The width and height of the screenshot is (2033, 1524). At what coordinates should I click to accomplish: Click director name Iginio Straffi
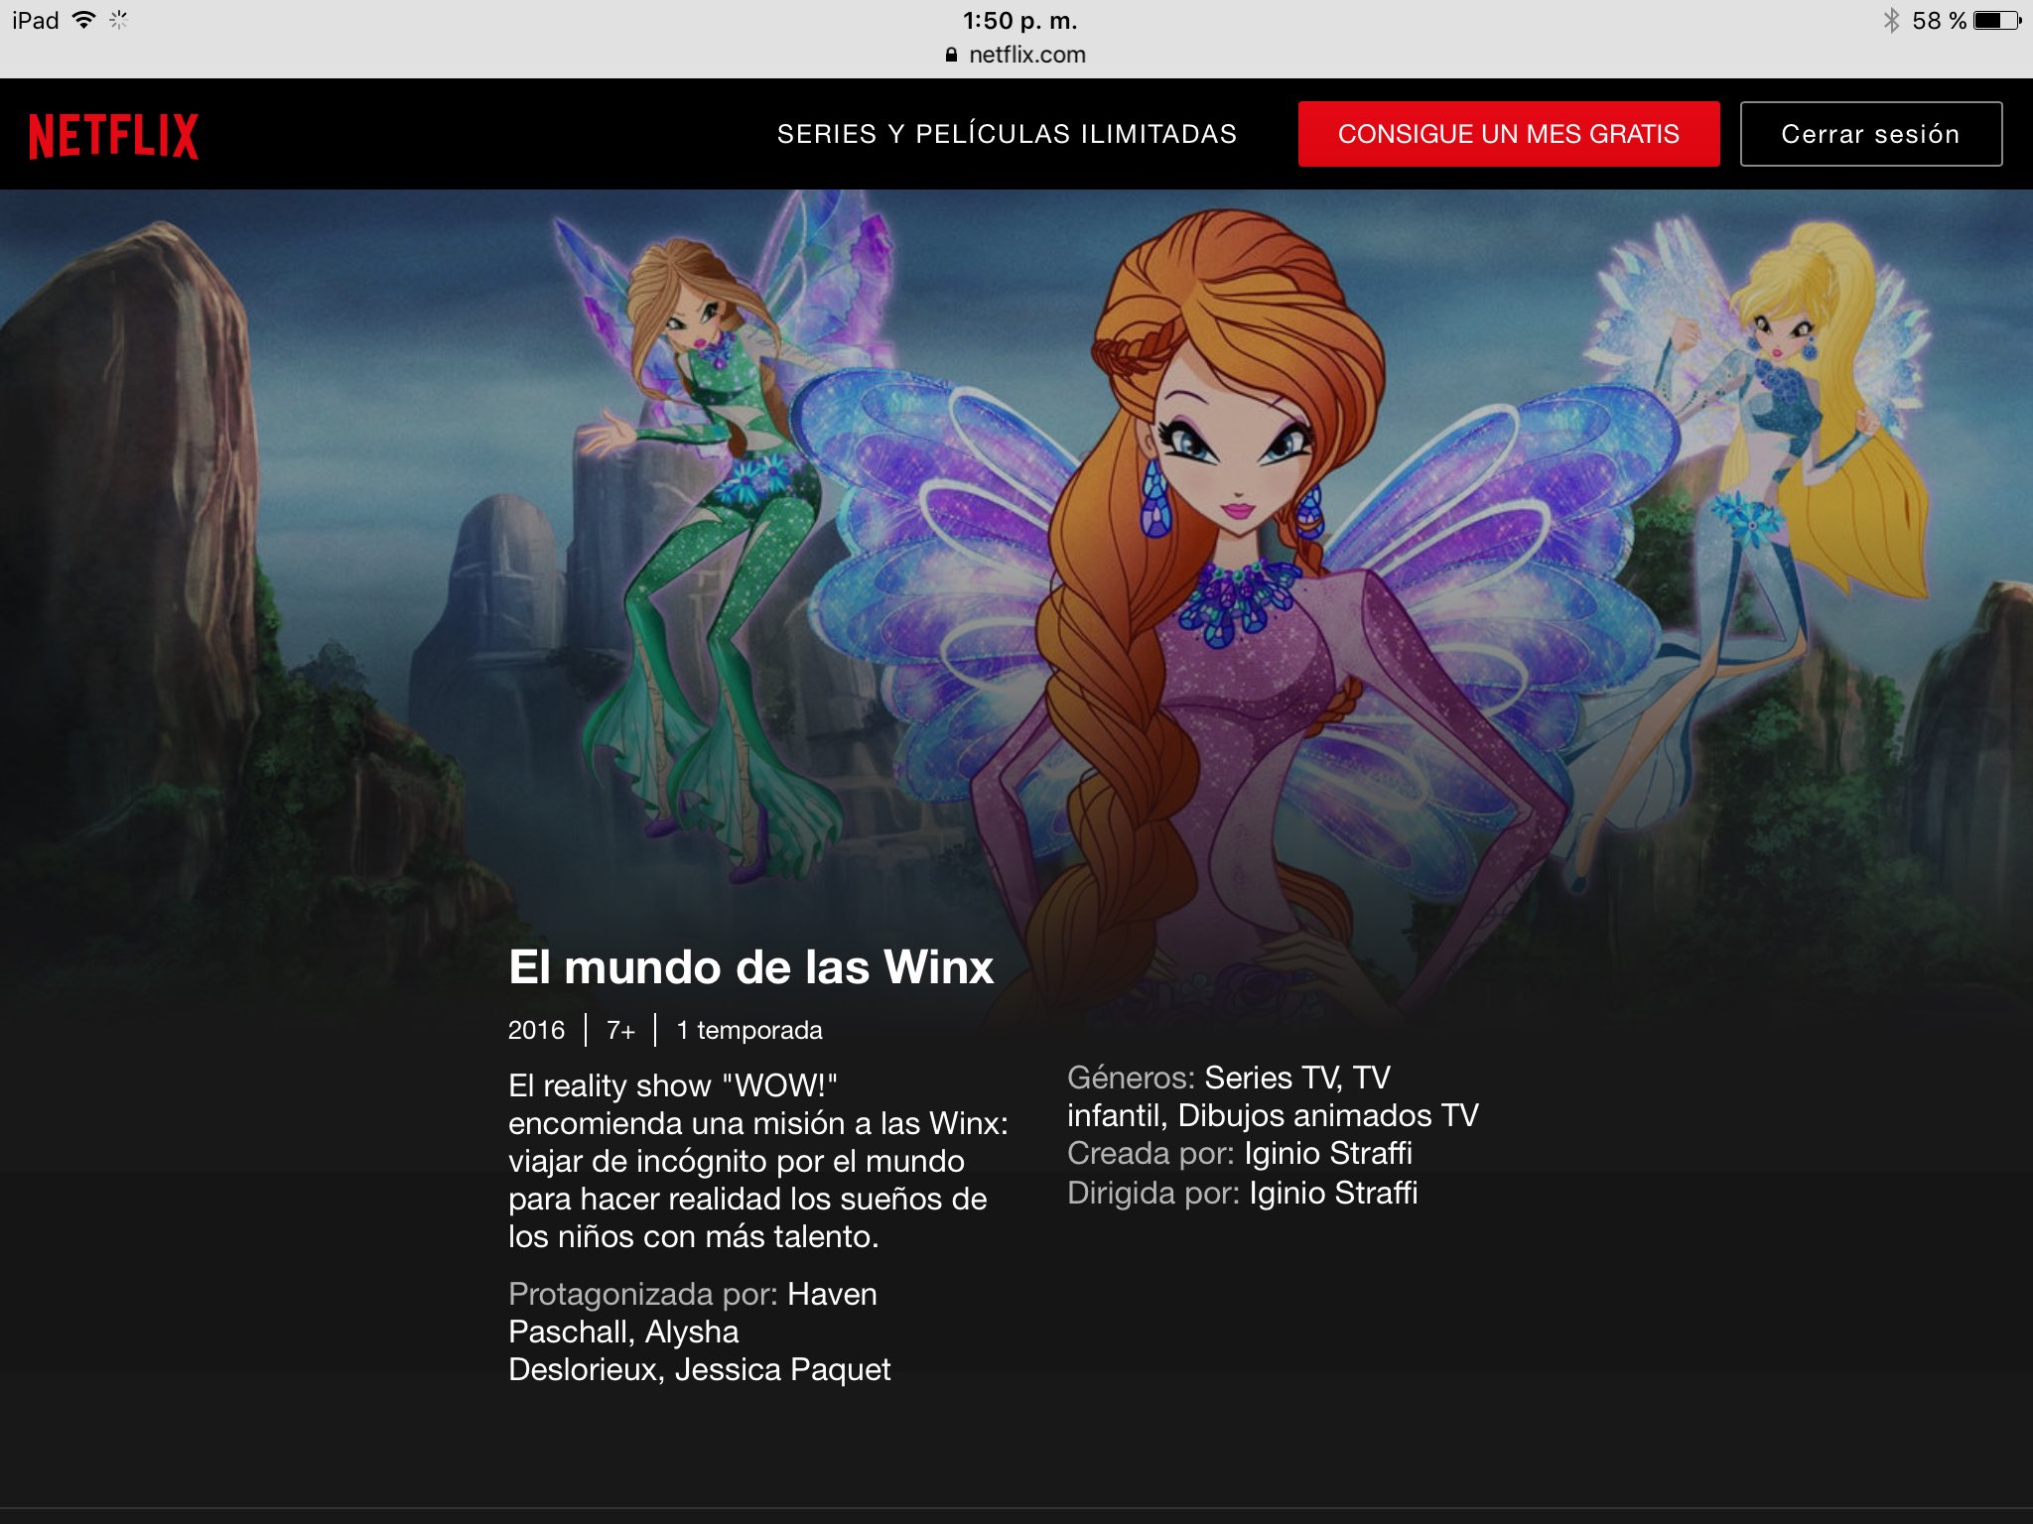coord(1332,1193)
